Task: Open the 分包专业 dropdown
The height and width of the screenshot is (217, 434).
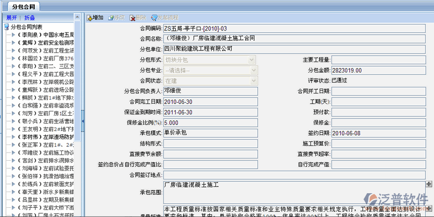Action: [x=254, y=70]
